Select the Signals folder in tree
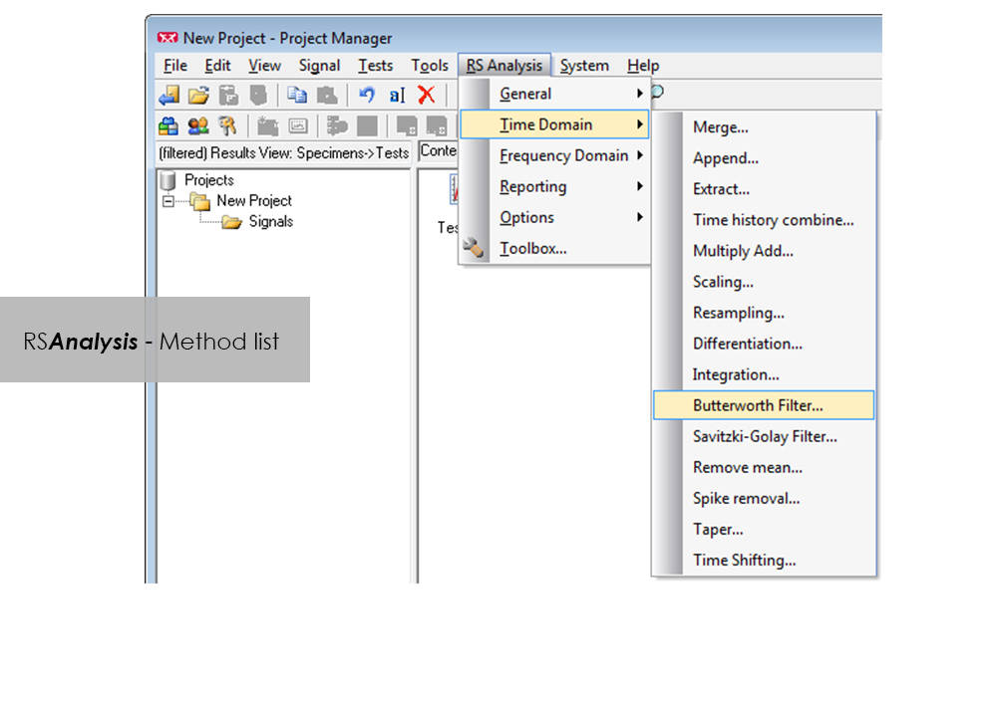This screenshot has width=997, height=706. click(269, 221)
